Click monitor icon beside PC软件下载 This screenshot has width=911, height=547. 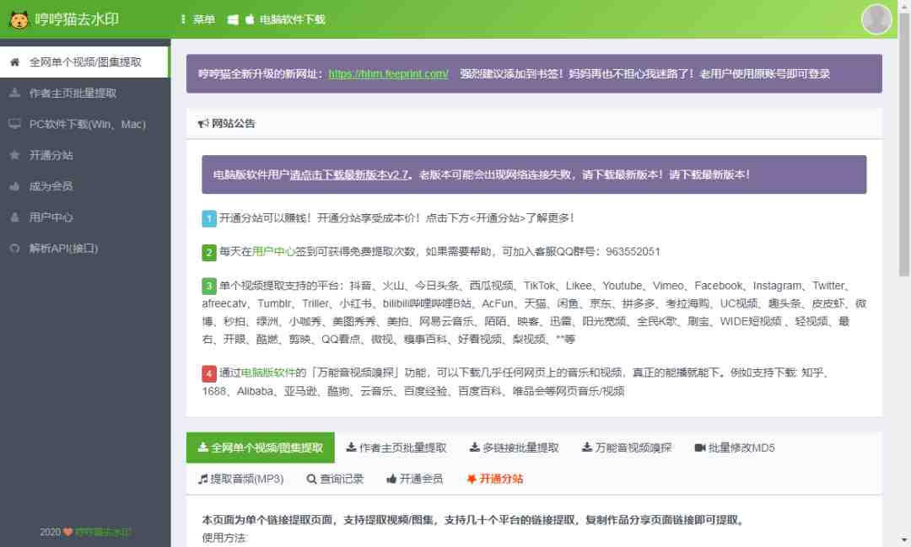14,124
